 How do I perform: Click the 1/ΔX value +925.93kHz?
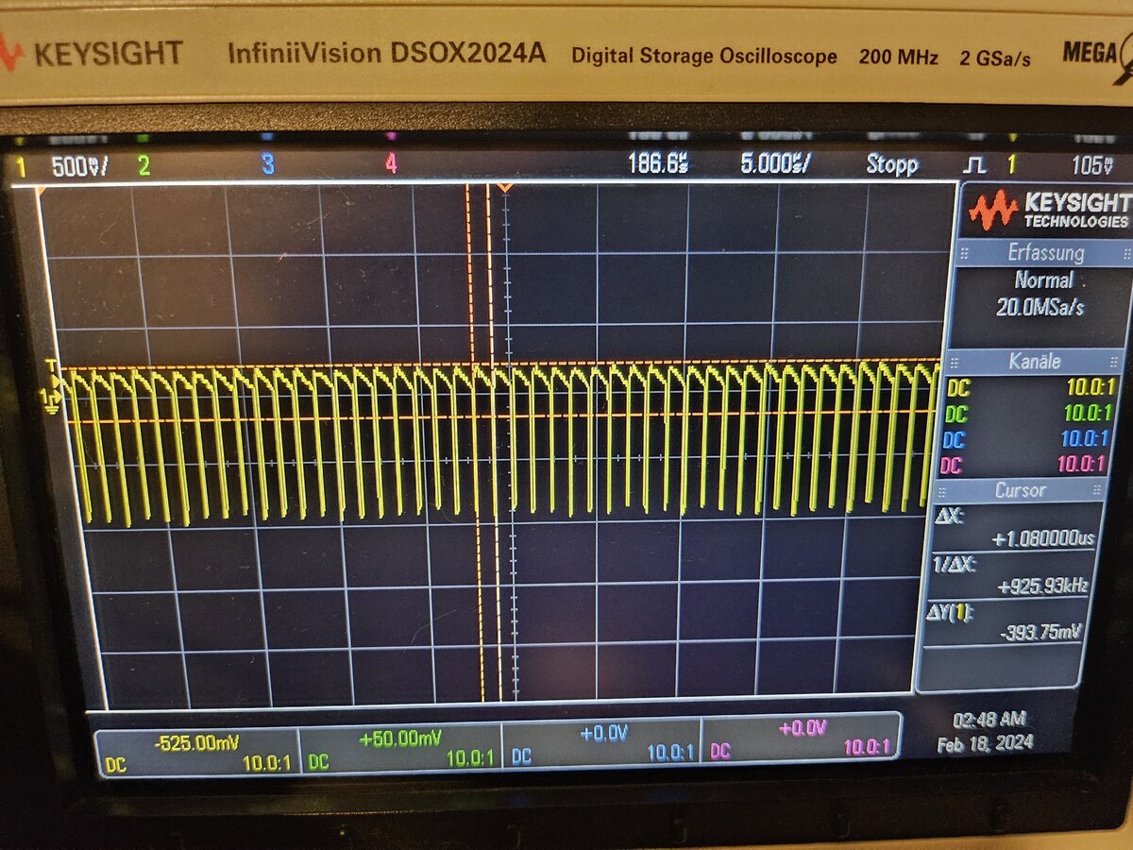click(1041, 586)
